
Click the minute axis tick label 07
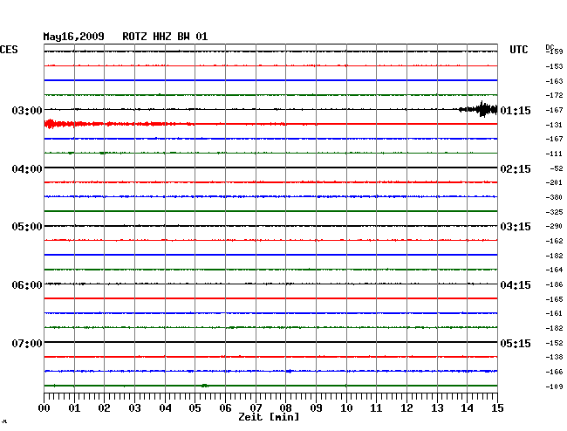256,408
